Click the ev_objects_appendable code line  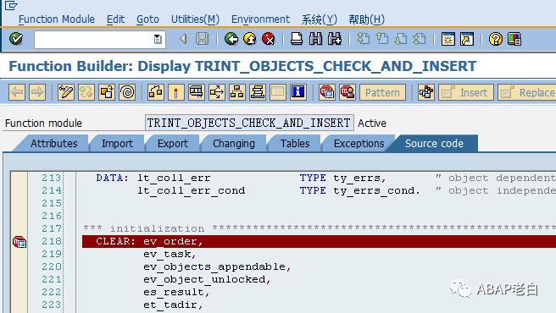click(x=217, y=266)
